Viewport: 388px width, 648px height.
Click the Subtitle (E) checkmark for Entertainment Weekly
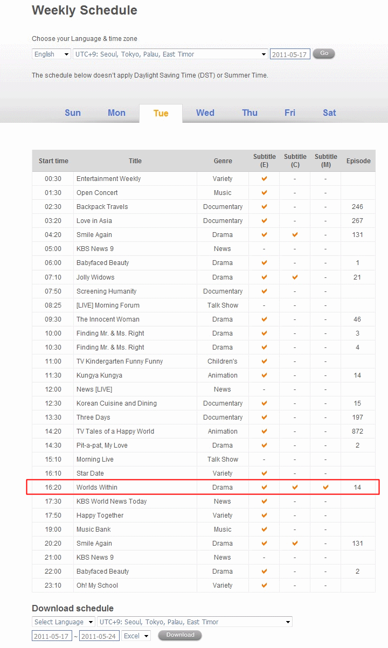[x=264, y=178]
